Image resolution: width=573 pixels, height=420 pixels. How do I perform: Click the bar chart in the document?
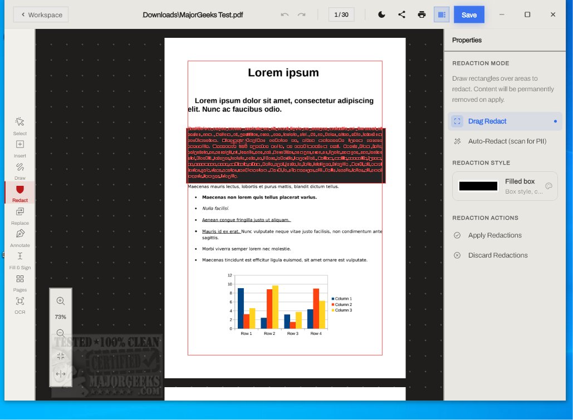[x=290, y=304]
